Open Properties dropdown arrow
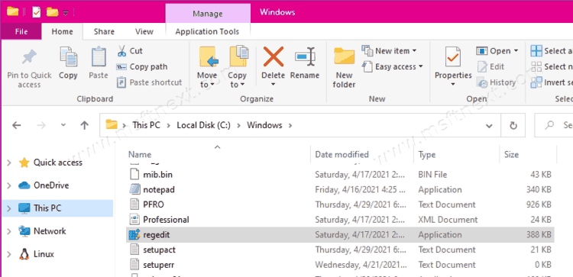 pyautogui.click(x=453, y=85)
